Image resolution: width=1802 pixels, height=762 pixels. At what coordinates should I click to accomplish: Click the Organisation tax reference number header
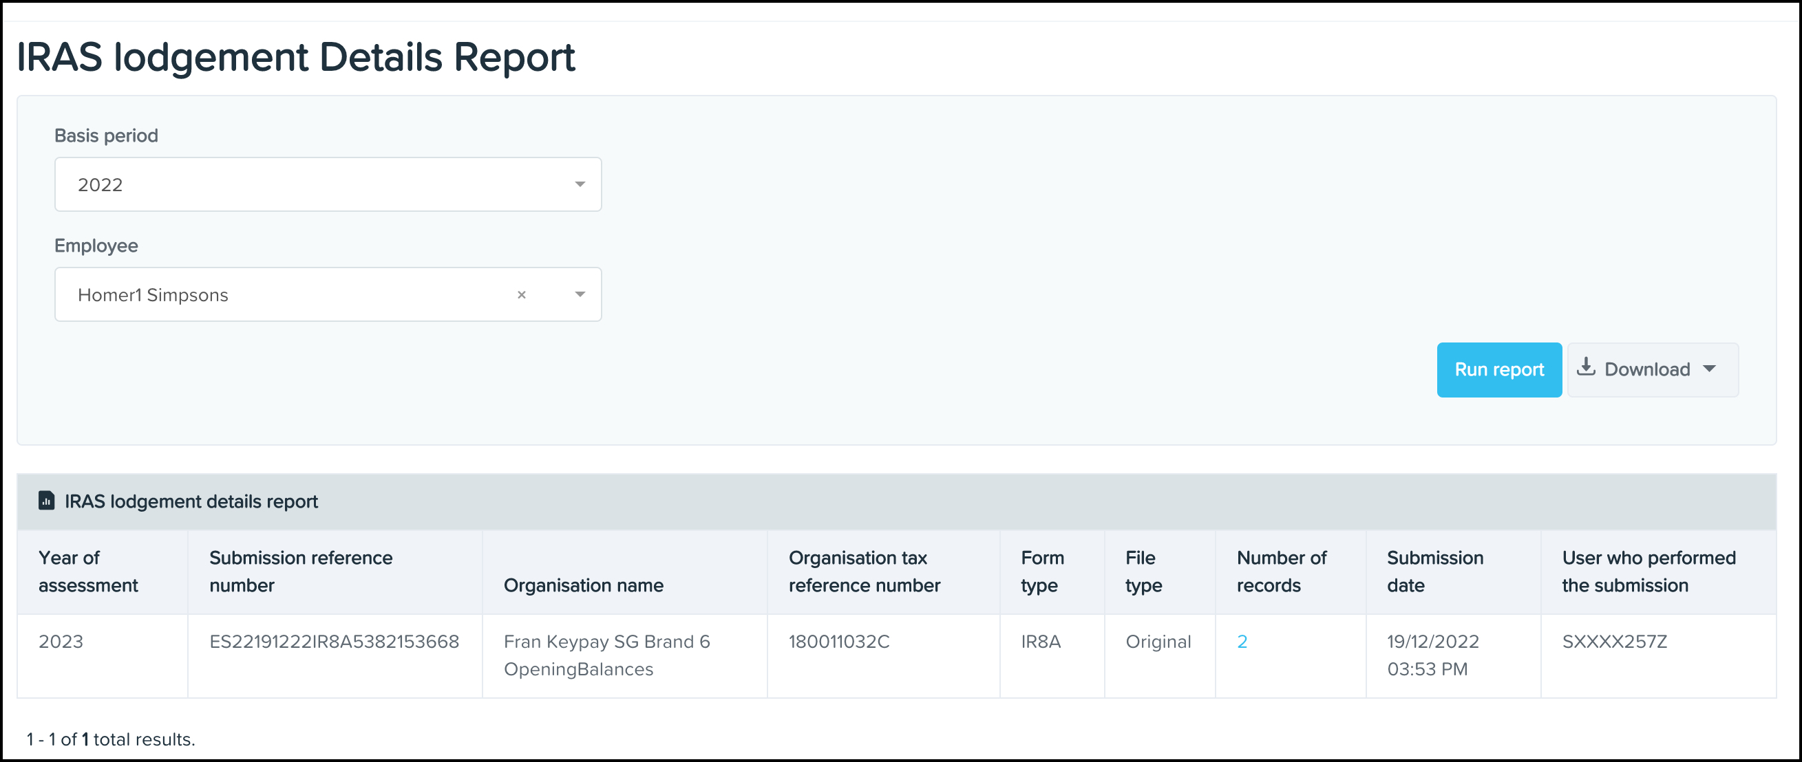coord(864,571)
